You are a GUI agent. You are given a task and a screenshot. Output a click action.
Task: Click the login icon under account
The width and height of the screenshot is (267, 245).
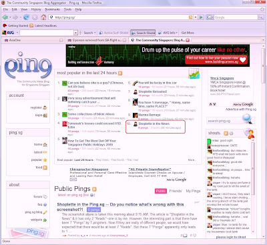click(x=45, y=115)
